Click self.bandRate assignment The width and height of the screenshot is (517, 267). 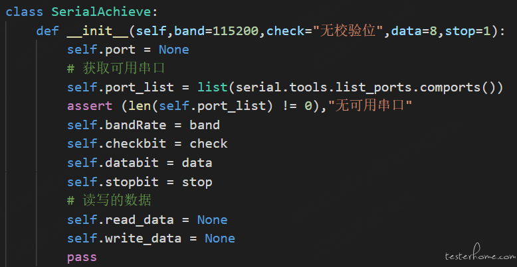click(x=144, y=125)
